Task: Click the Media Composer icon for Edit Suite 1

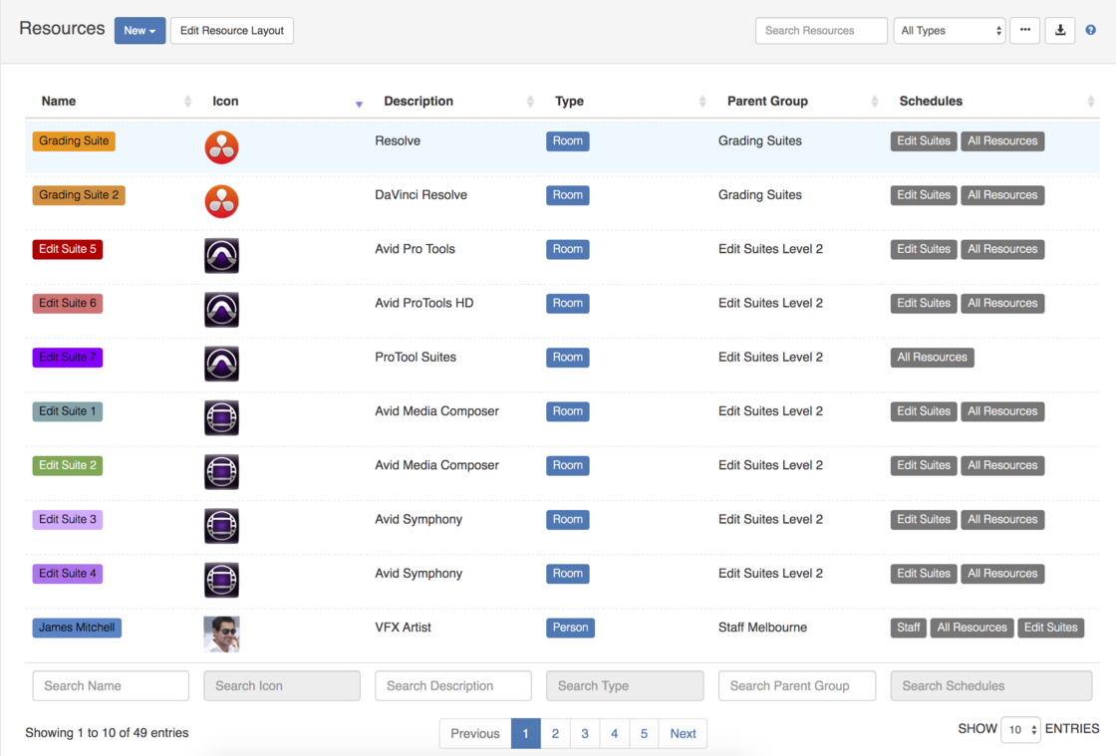Action: point(221,418)
